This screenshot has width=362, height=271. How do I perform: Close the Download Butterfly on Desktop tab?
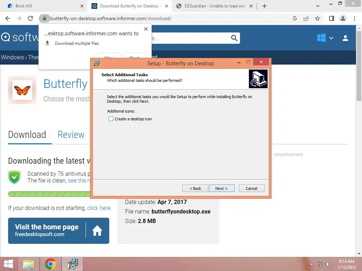[167, 6]
